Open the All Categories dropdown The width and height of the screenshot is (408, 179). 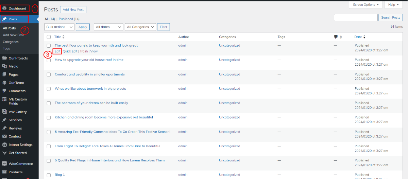[x=140, y=27]
